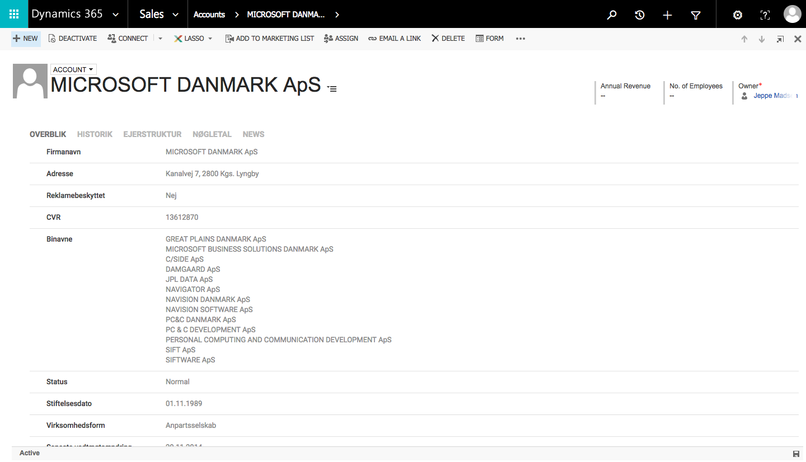Viewport: 806px width, 462px height.
Task: Click GREAT PLAINS DANMARK ApS binavn
Action: [216, 239]
